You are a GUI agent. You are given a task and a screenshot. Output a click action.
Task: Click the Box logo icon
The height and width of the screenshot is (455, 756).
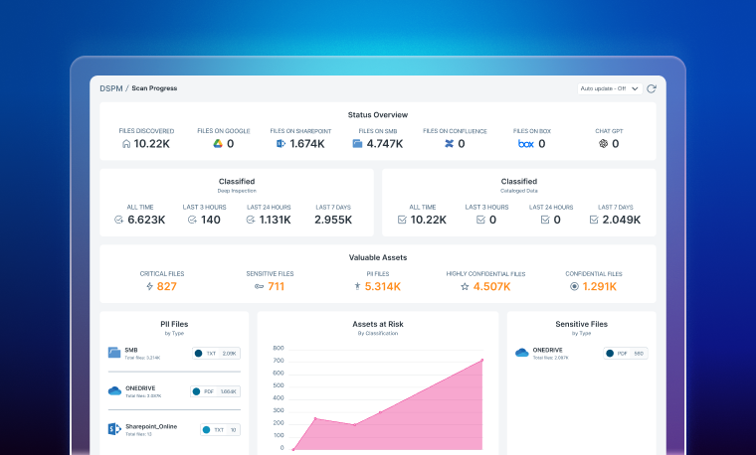tap(526, 144)
